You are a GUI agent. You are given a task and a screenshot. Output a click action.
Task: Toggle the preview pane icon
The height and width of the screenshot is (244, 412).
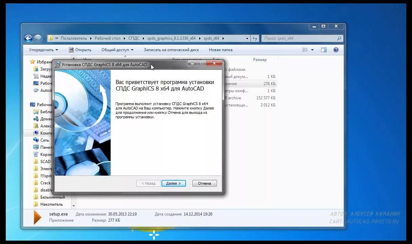pos(324,50)
